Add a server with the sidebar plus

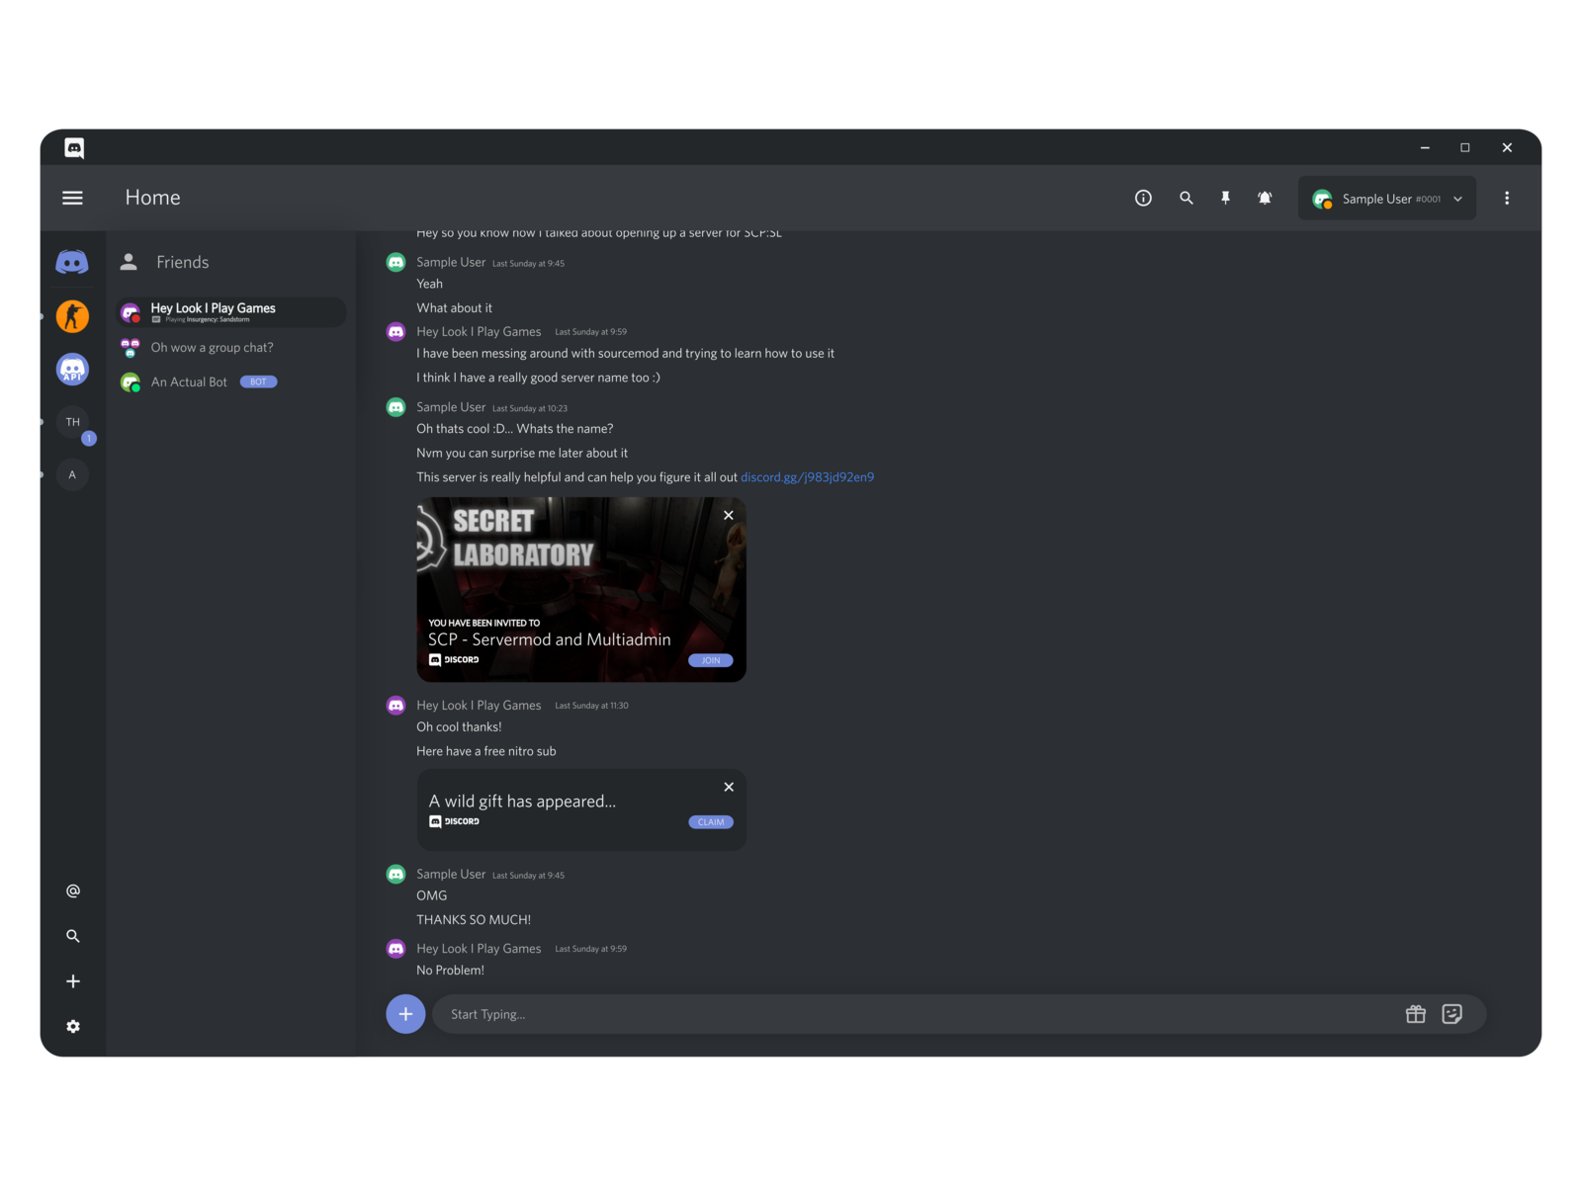(73, 981)
